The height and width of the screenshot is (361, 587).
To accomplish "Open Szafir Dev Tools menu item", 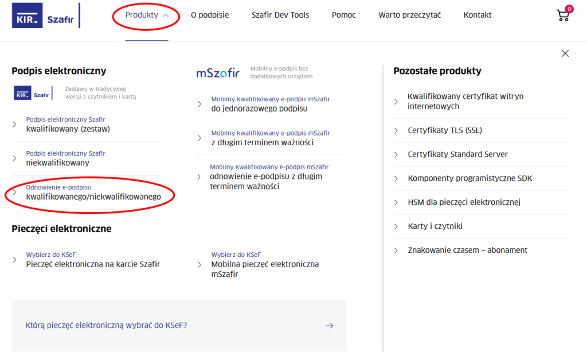I will (280, 15).
